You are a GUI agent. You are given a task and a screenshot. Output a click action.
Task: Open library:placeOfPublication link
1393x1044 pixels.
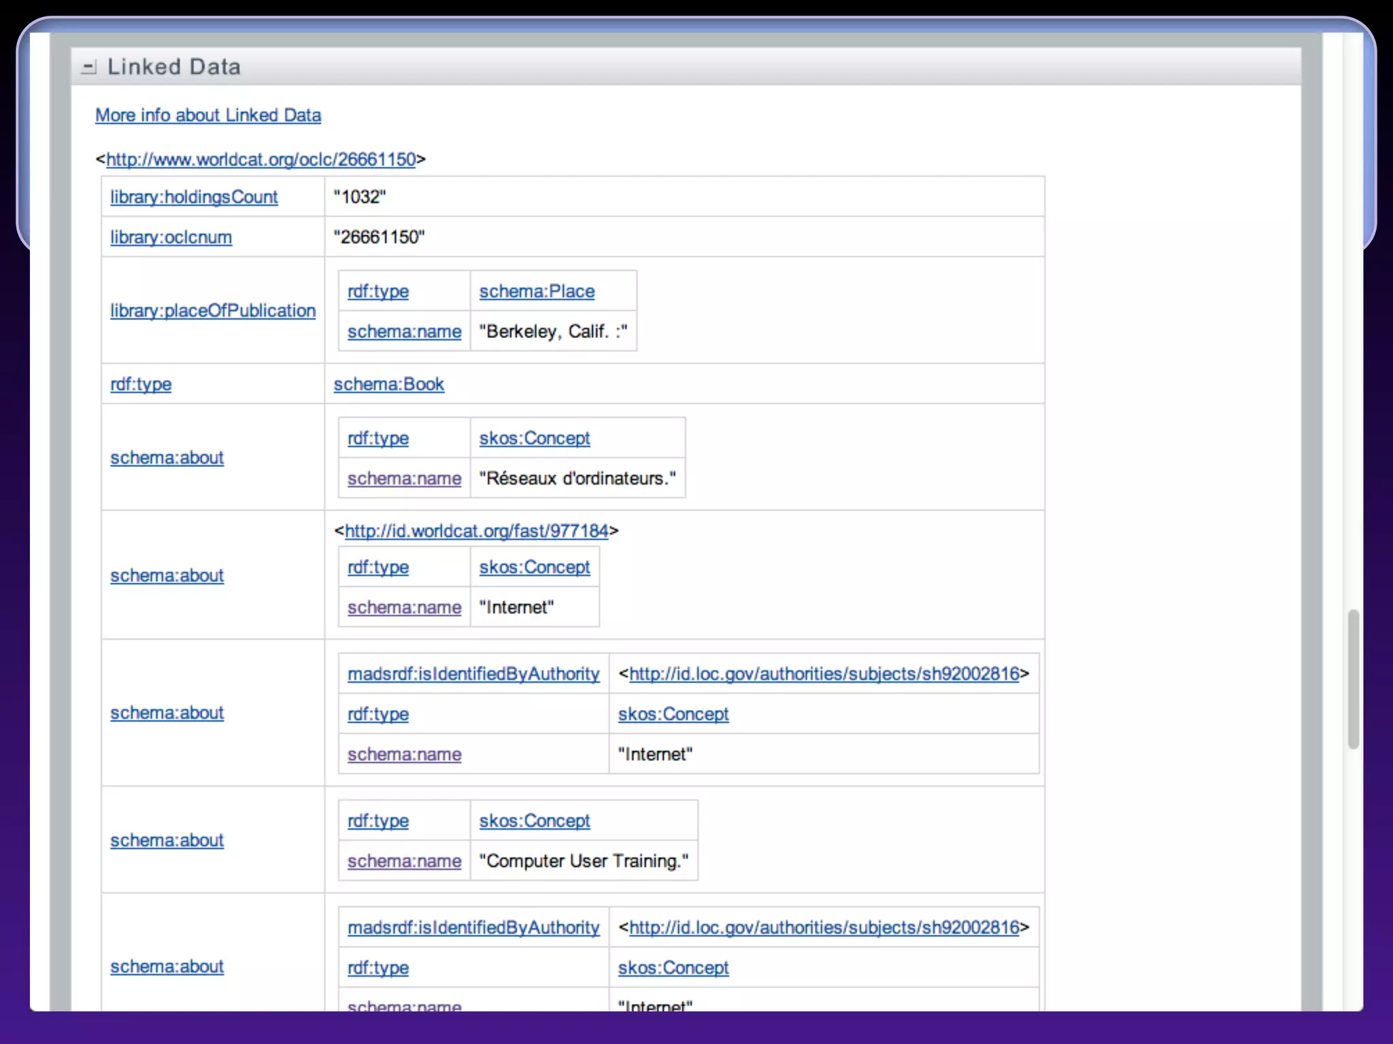(x=213, y=311)
